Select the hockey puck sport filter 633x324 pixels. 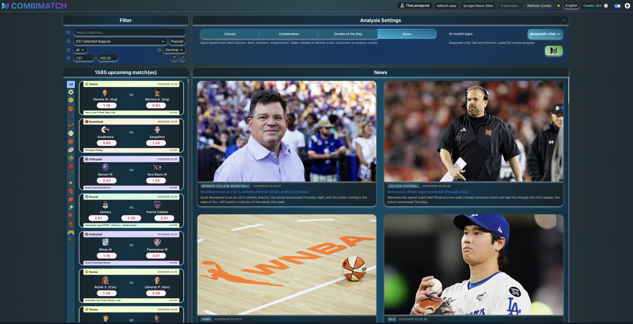pos(71,117)
